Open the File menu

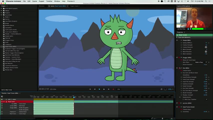pyautogui.click(x=24, y=1)
